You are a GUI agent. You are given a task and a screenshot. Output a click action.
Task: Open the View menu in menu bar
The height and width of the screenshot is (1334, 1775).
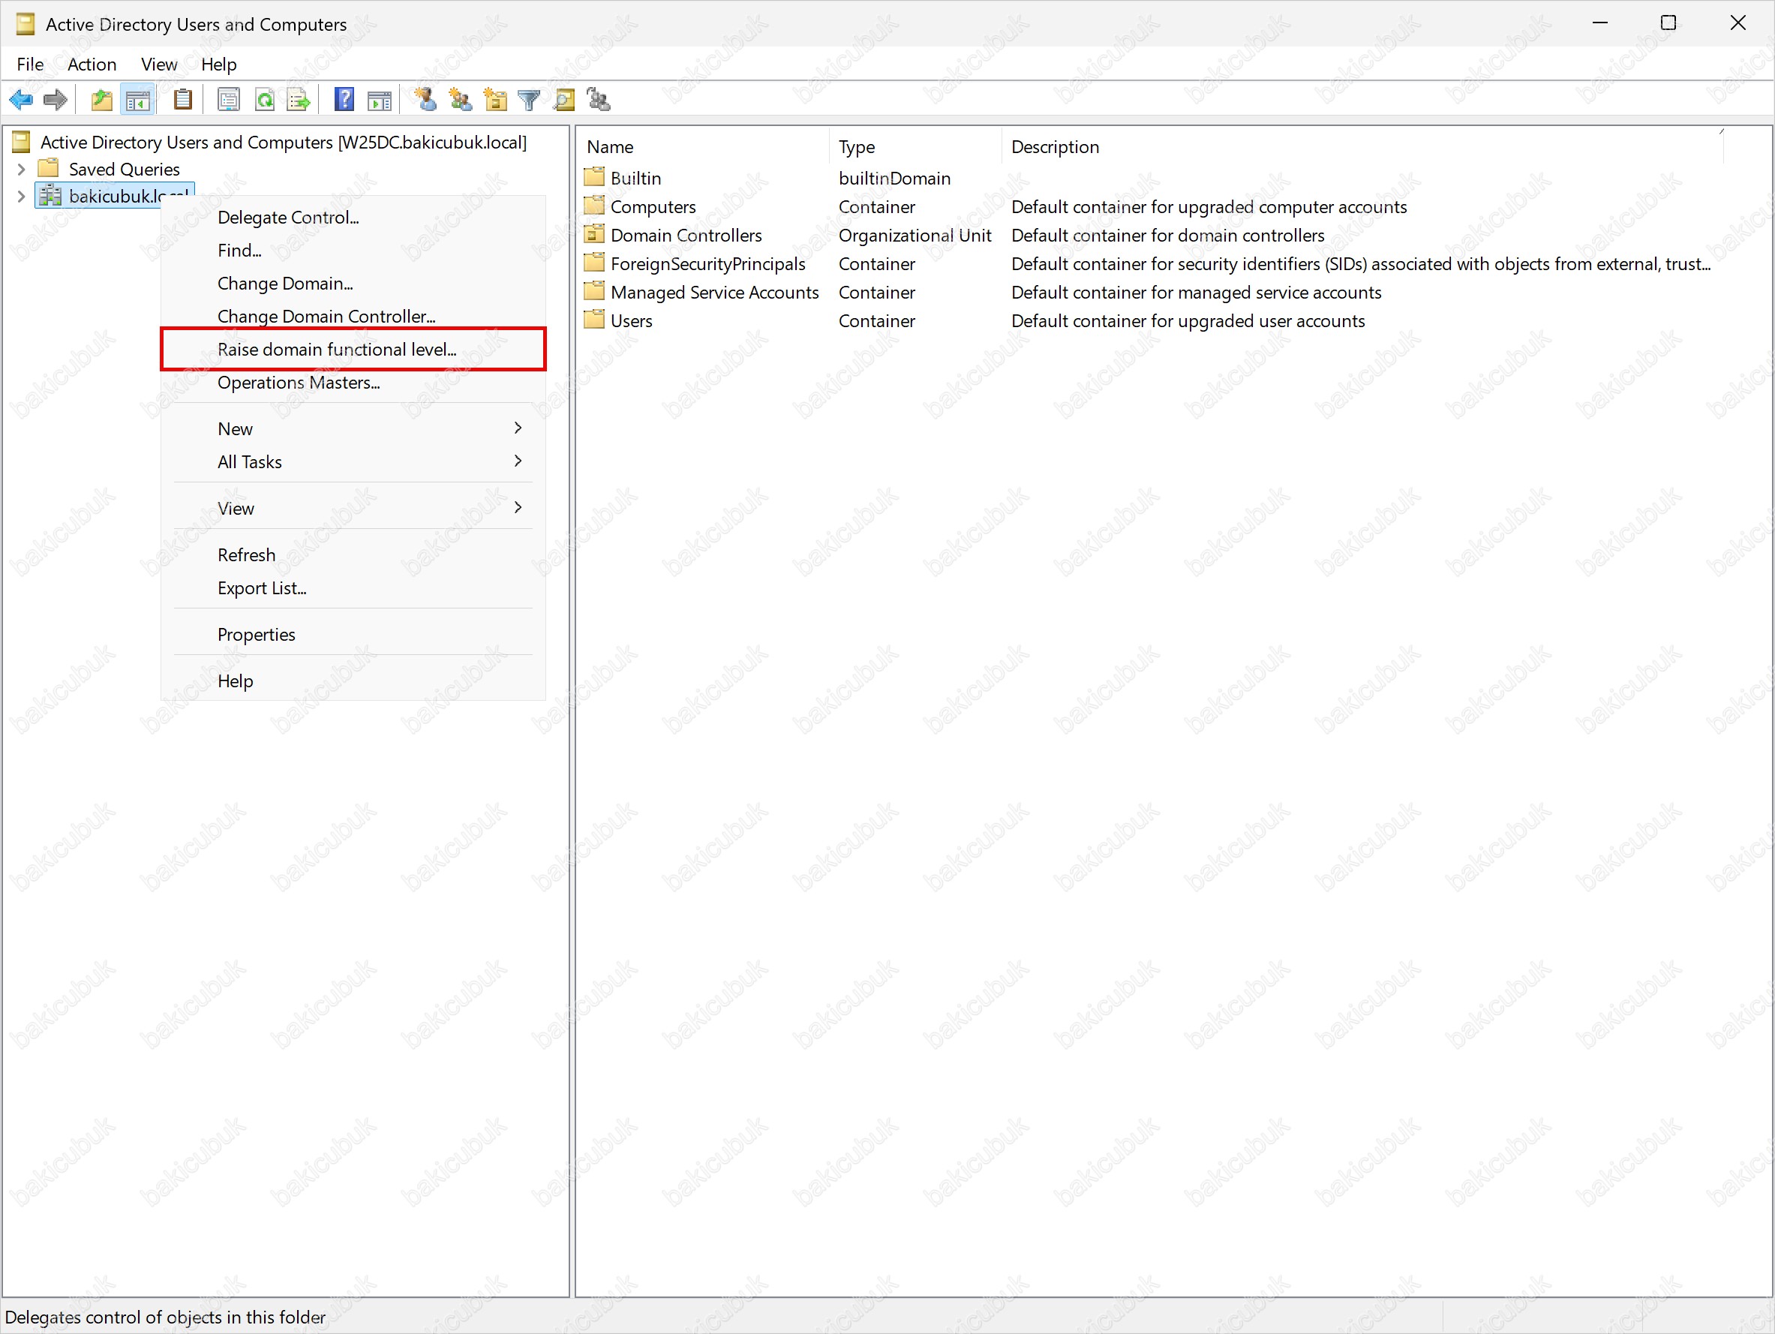click(159, 65)
